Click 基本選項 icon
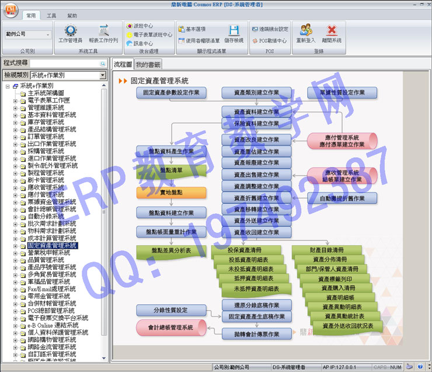Image resolution: width=432 pixels, height=372 pixels. click(x=192, y=29)
